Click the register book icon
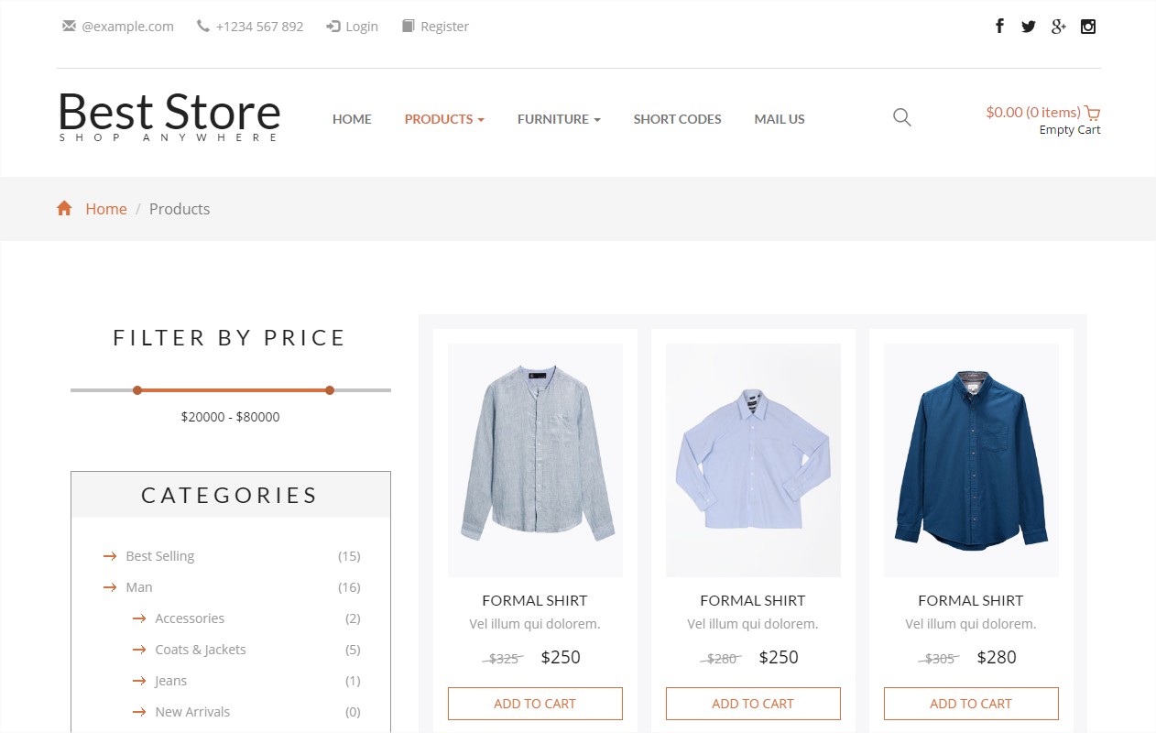Screen dimensions: 1156x733 click(x=409, y=26)
